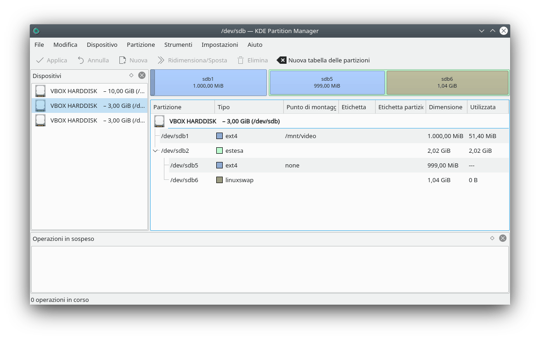Collapse the /dev/sdb2 extended partition

156,150
